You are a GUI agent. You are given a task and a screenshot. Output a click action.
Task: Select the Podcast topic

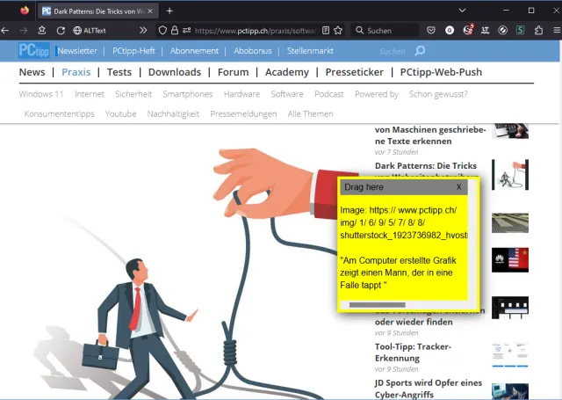point(329,94)
